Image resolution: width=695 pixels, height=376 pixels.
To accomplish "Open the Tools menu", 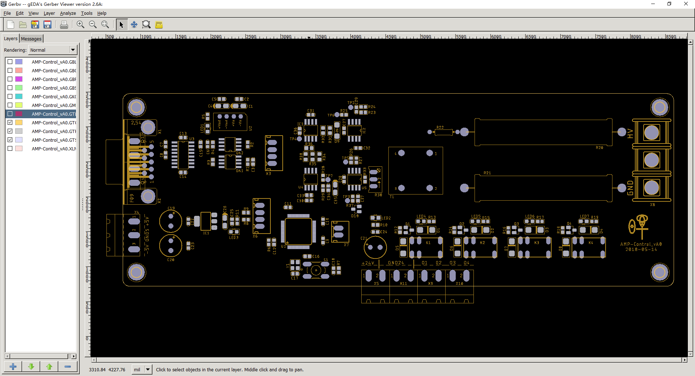I will coord(87,13).
